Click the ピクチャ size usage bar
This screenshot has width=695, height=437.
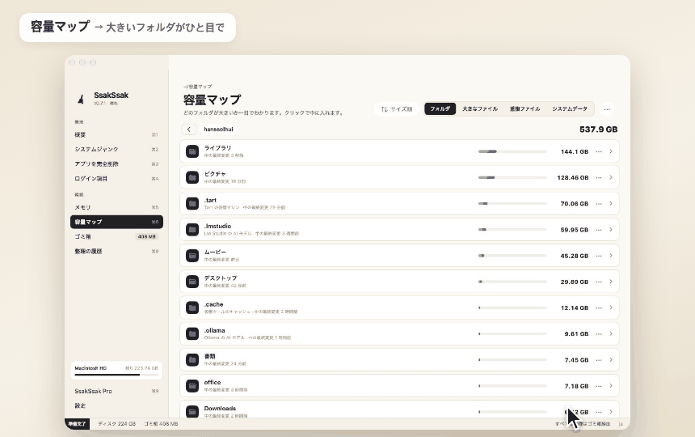tap(512, 177)
